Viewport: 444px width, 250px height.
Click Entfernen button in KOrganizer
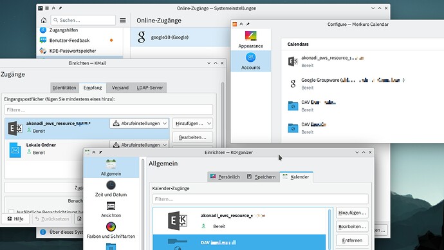coord(352,240)
